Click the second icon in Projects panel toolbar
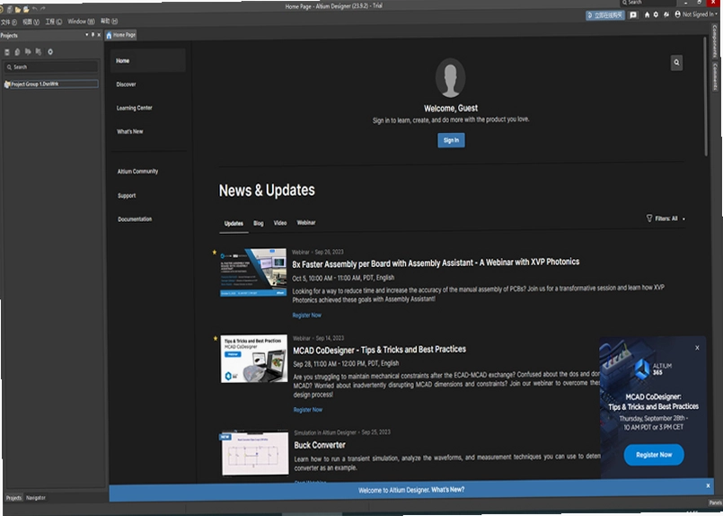Viewport: 723px width, 516px height. (x=17, y=52)
